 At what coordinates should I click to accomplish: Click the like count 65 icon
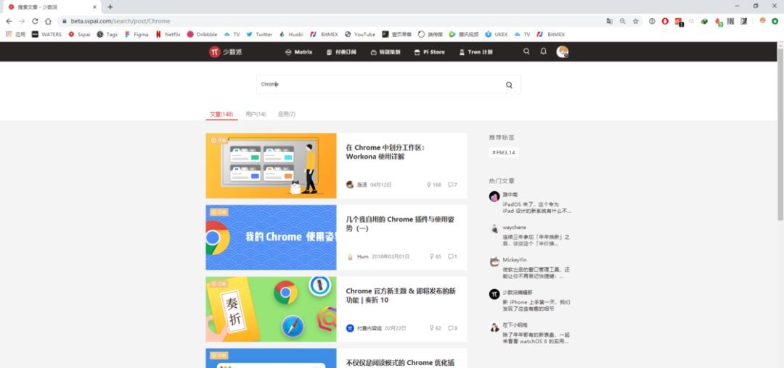[x=435, y=256]
